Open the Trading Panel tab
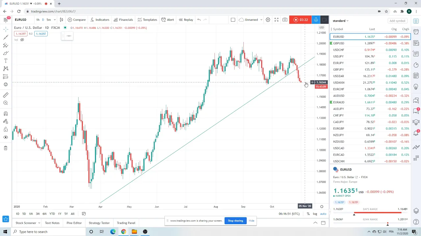The image size is (421, 236). pos(126,223)
